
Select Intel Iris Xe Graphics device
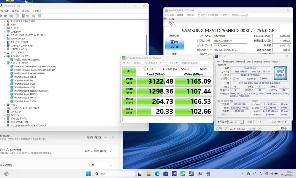point(27,59)
